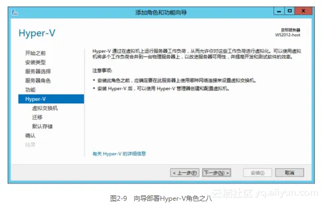Viewport: 324px width, 204px height.
Task: Click the large Hyper-V page heading
Action: coord(37,33)
